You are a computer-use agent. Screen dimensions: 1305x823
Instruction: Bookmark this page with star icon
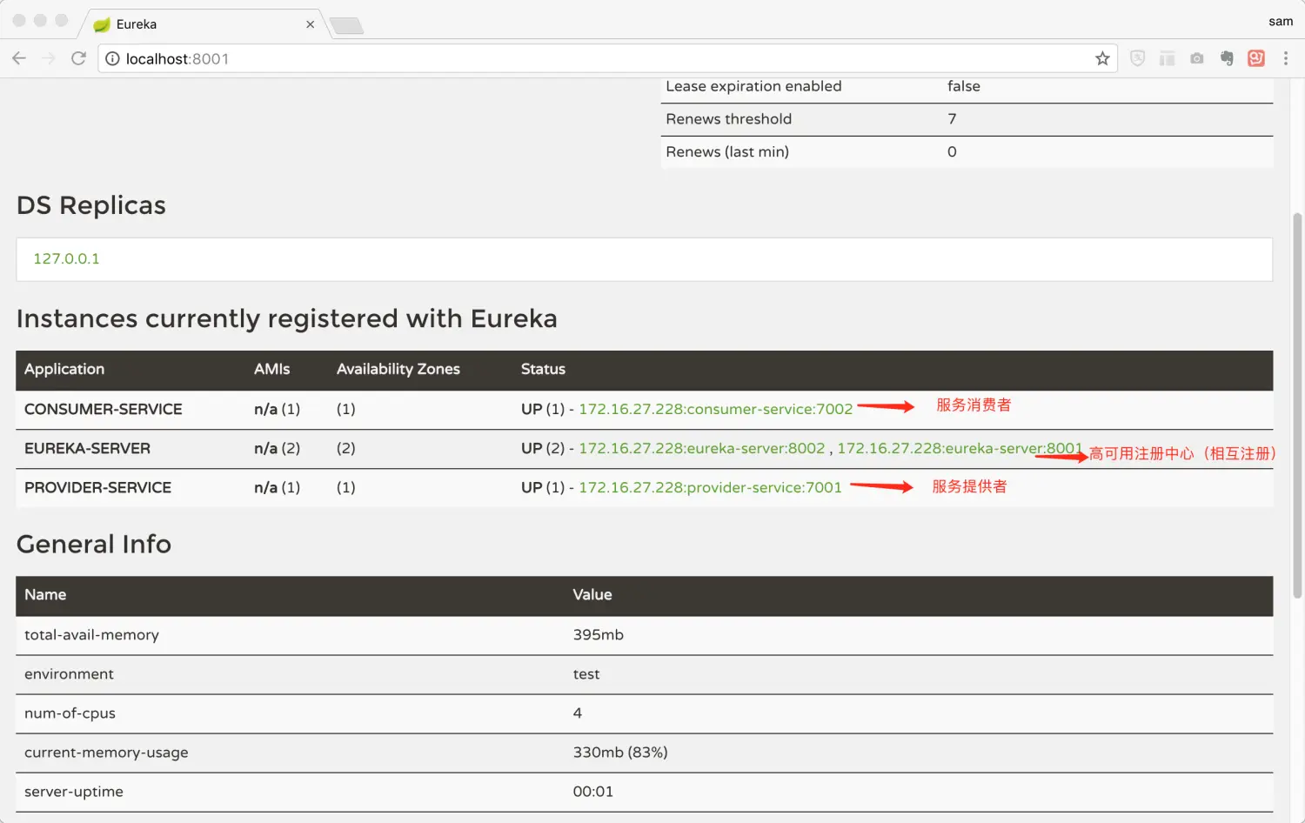tap(1102, 58)
